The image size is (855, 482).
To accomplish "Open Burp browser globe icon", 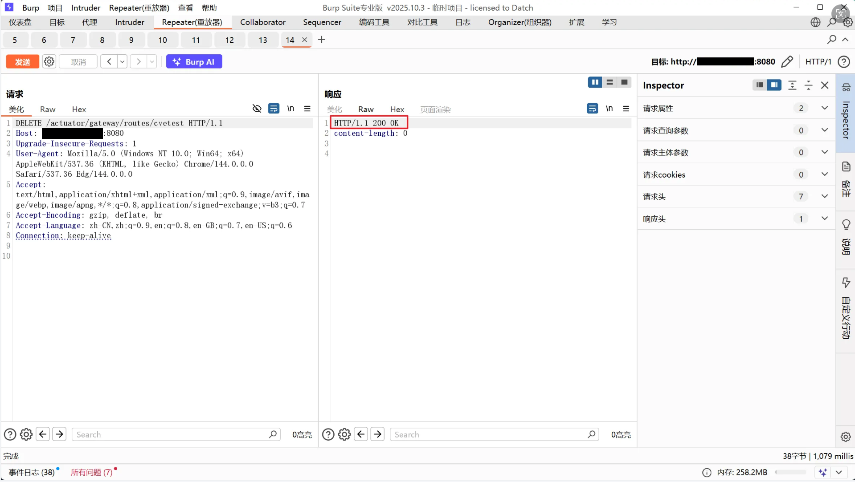I will click(x=815, y=22).
